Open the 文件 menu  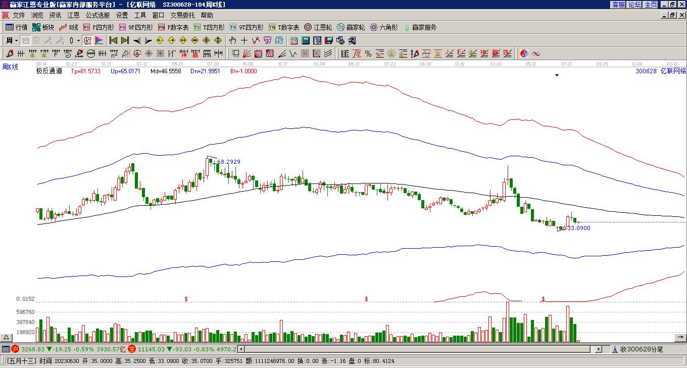tap(19, 15)
